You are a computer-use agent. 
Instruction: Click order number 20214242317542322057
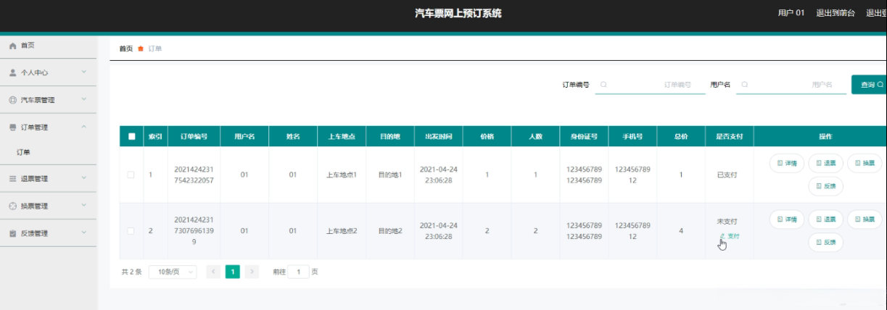click(x=194, y=175)
